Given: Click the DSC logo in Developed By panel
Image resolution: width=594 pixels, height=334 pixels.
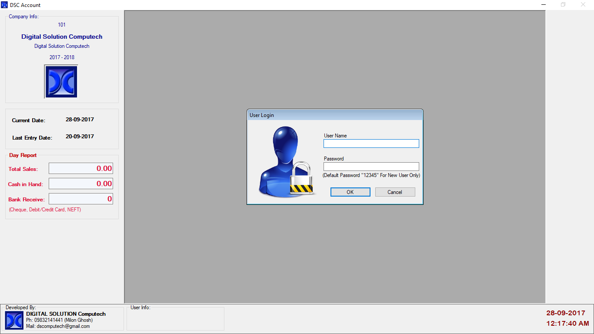Looking at the screenshot, I should point(14,320).
